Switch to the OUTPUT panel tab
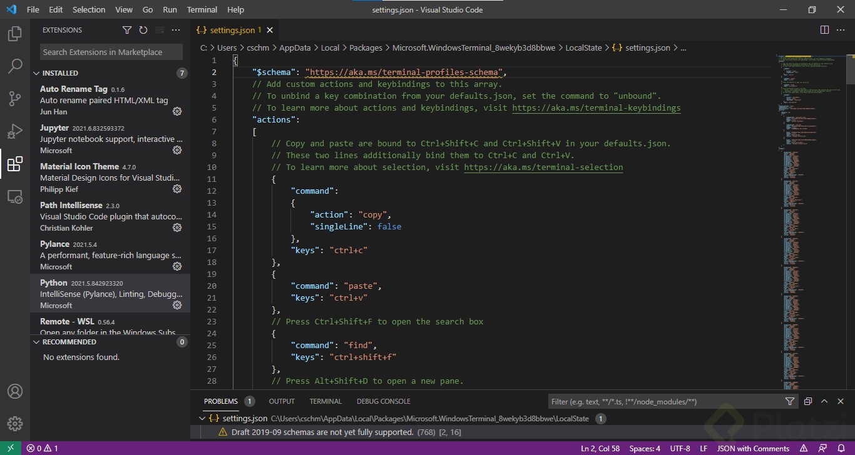 pyautogui.click(x=282, y=401)
